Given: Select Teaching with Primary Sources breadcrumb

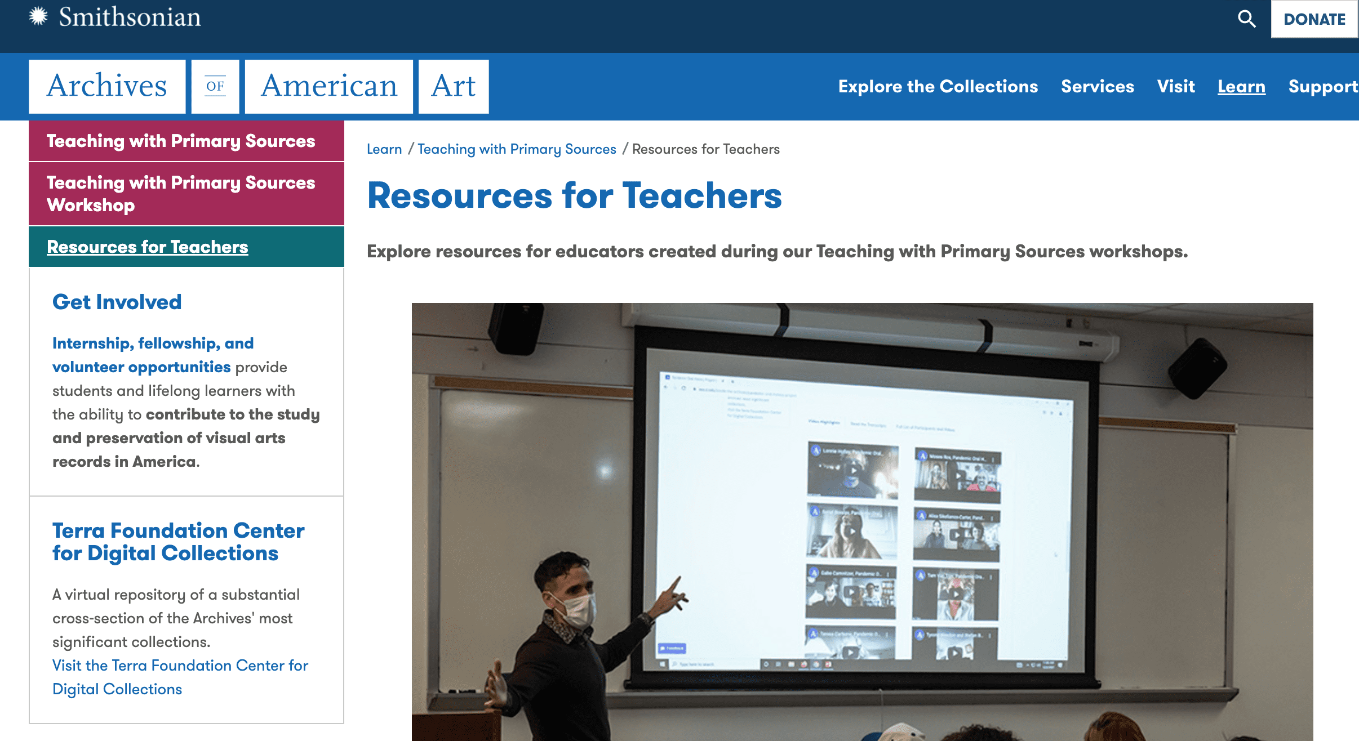Looking at the screenshot, I should (x=517, y=149).
